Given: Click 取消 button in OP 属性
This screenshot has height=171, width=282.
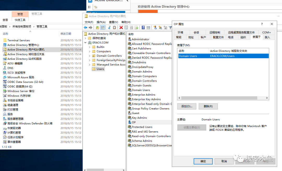Looking at the screenshot, I should tap(224, 161).
